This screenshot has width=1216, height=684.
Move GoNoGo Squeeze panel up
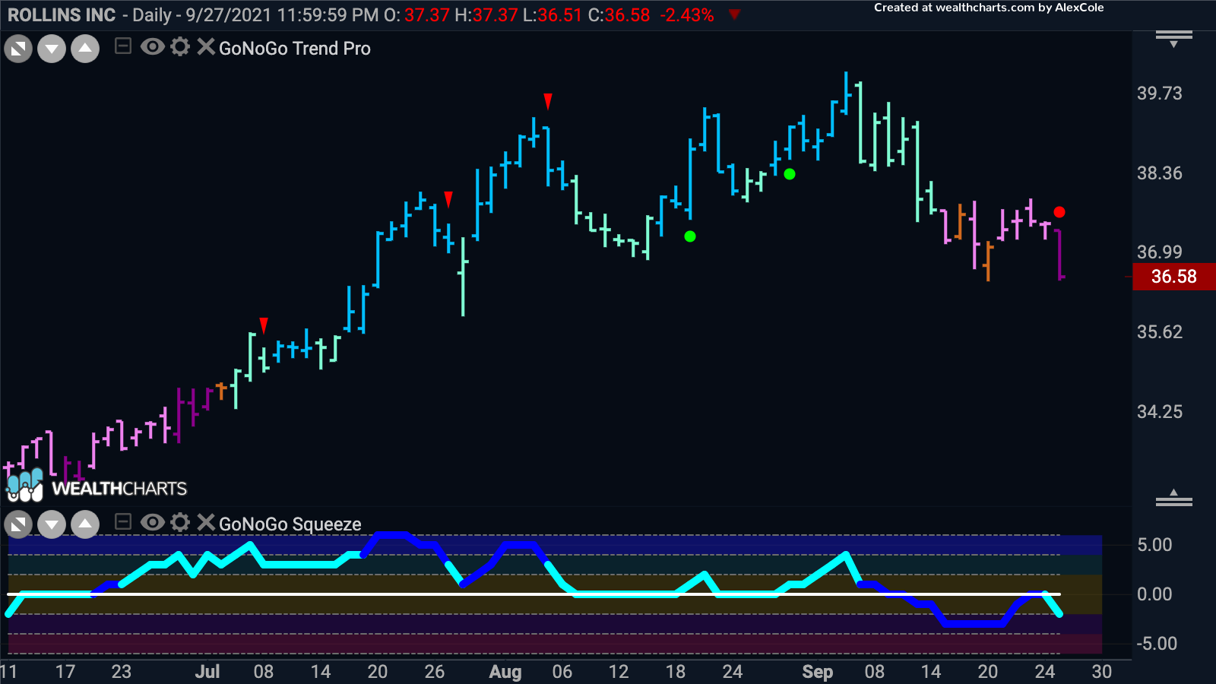[85, 524]
